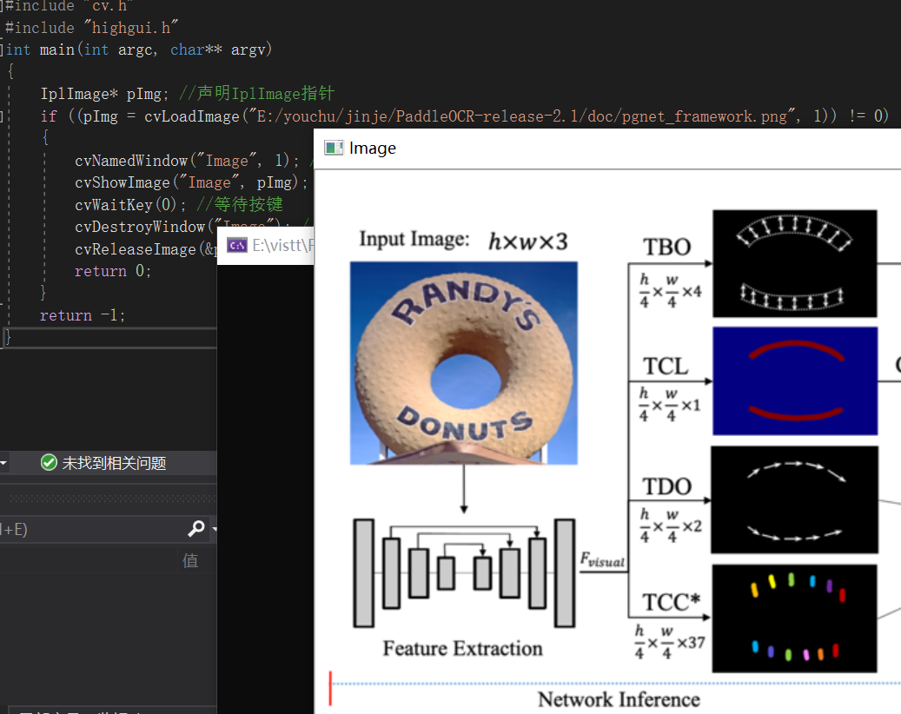This screenshot has height=714, width=901.
Task: Click the green checkmark beside 未找到相关问题
Action: pos(49,462)
